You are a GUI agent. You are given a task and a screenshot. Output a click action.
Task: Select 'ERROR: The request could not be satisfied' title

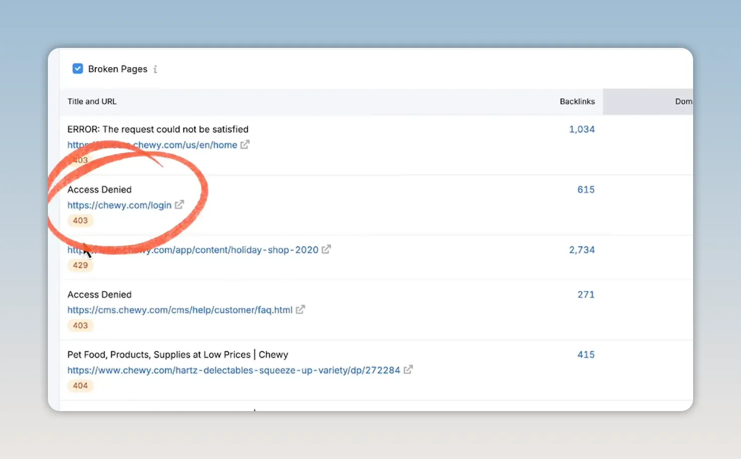(158, 130)
